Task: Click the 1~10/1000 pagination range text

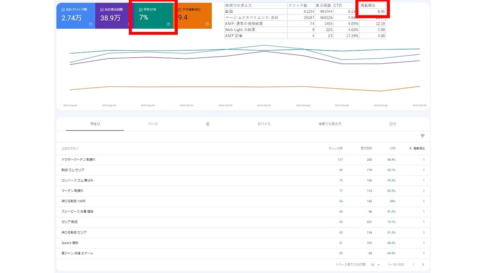Action: (x=396, y=265)
